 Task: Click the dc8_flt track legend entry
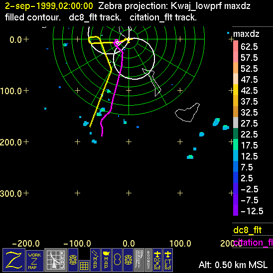pos(248,230)
